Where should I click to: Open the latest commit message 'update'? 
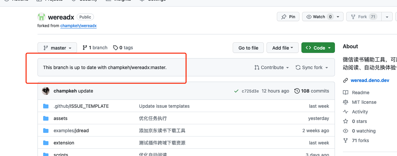86,91
